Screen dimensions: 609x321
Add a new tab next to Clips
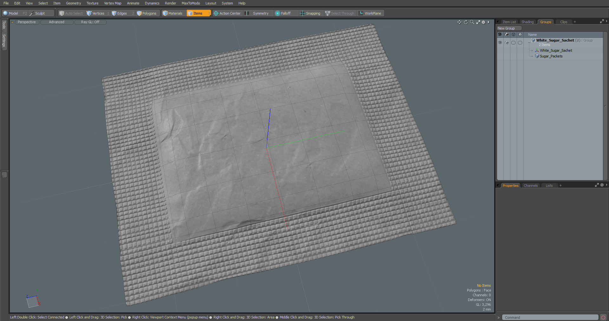click(575, 22)
